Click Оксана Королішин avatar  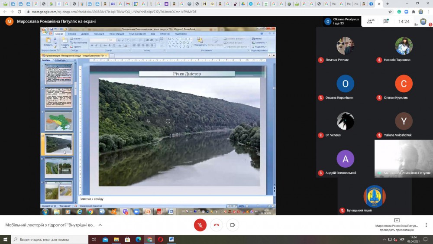click(346, 84)
